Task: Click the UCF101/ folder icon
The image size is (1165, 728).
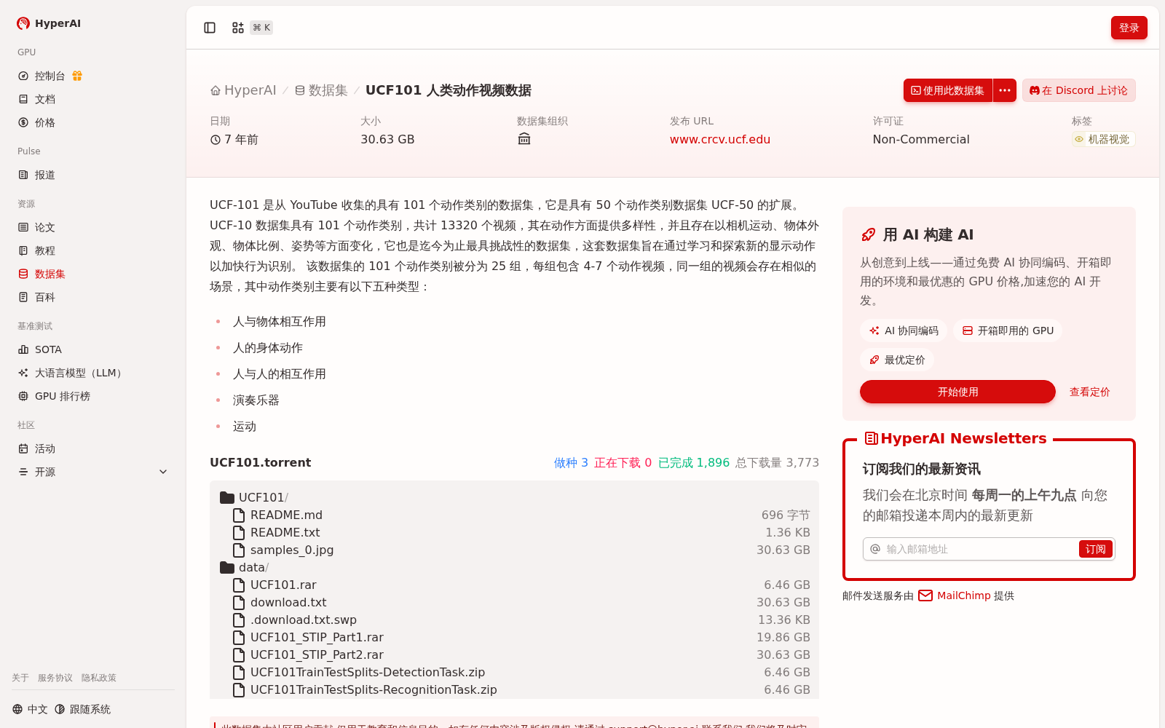Action: click(x=227, y=497)
